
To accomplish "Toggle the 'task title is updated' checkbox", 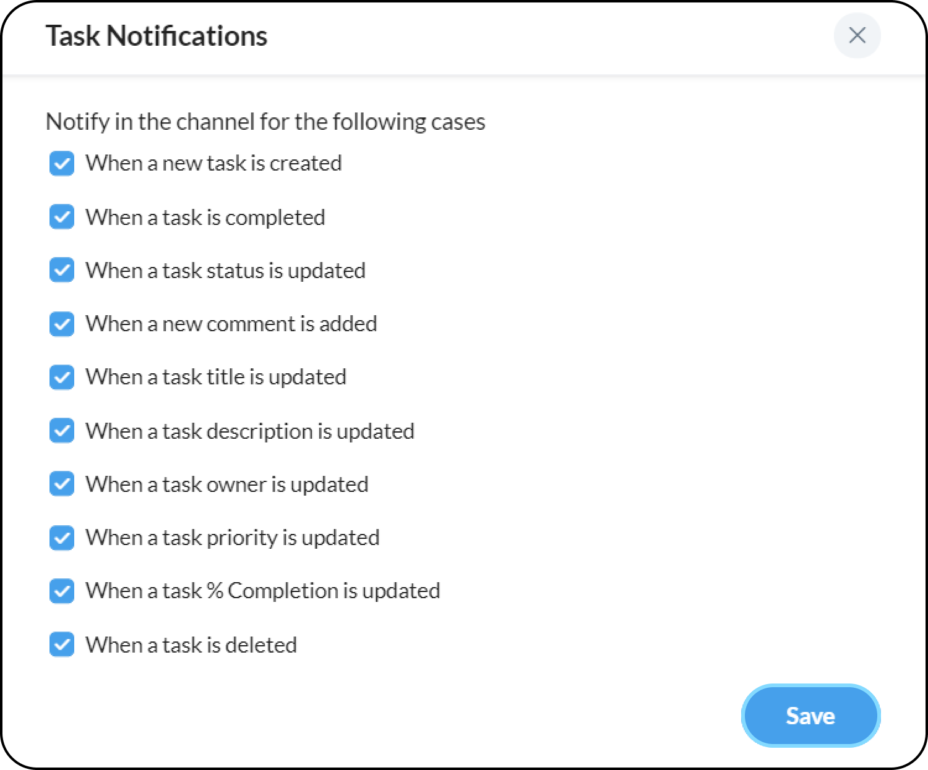I will 62,377.
